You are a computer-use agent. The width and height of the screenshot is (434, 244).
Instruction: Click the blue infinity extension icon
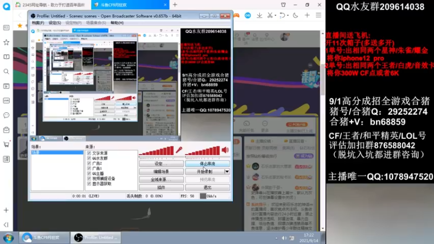coord(248,16)
